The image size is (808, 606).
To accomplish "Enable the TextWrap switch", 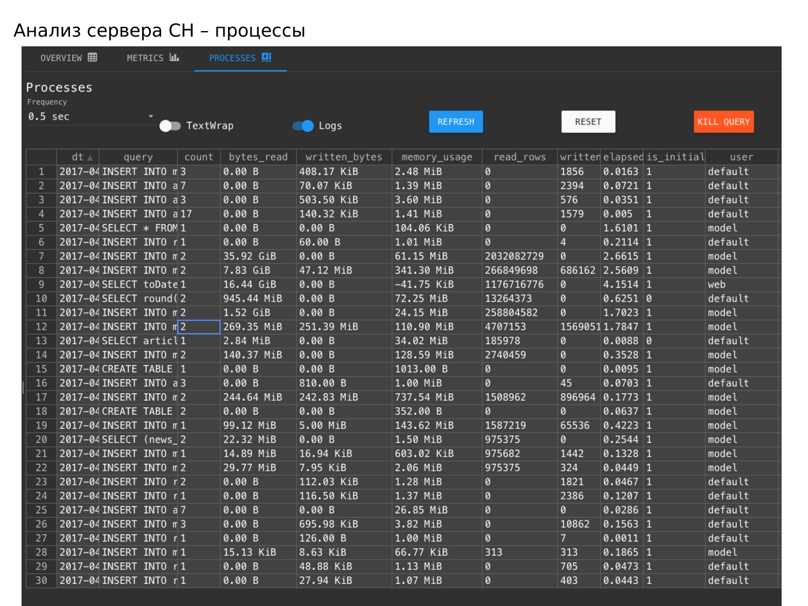I will click(x=170, y=126).
